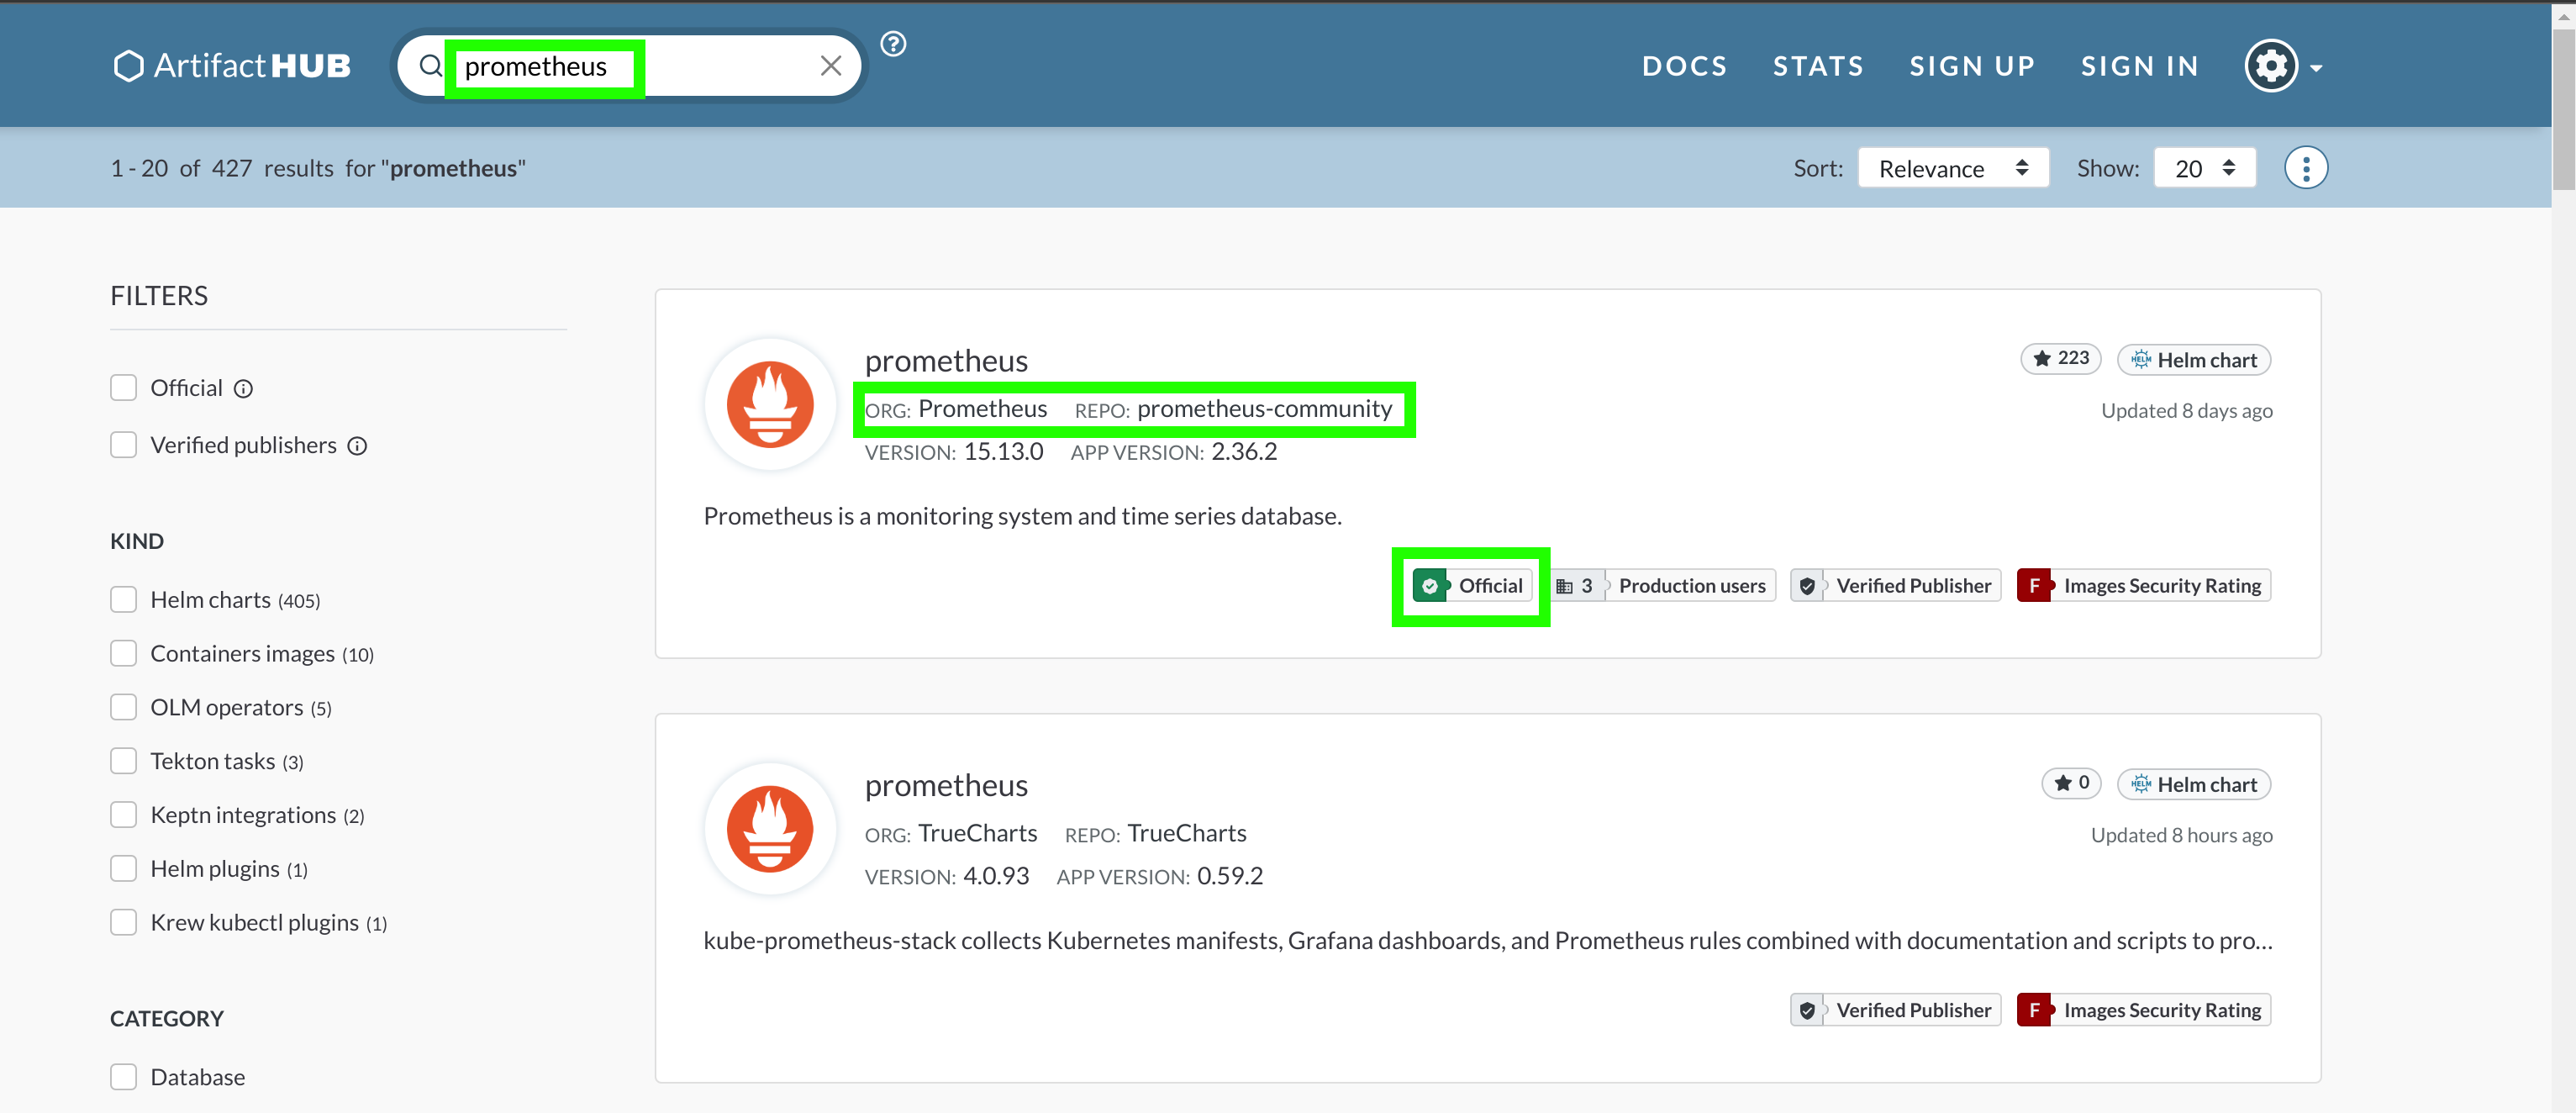Expand the dropdown arrow beside gear
Viewport: 2576px width, 1113px height.
point(2316,68)
